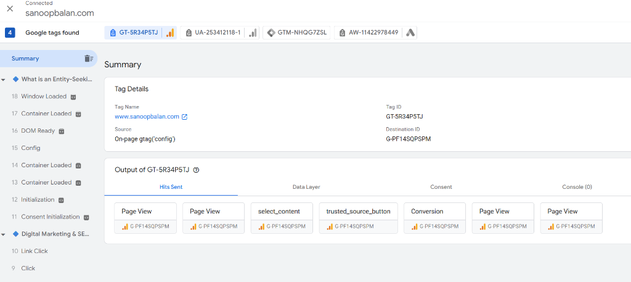631x282 pixels.
Task: Click code icon next to Initialization
Action: (x=61, y=200)
